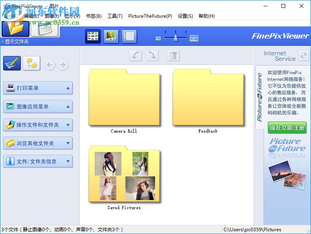This screenshot has height=234, width=311.
Task: Maximize the FinePixViewer window
Action: 283,6
